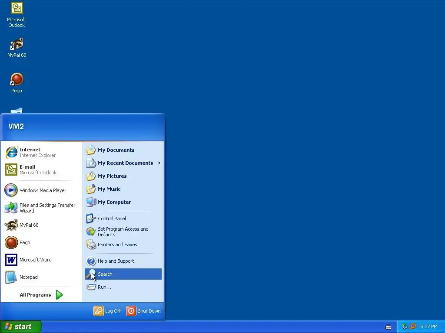Click the Log Off key icon
The image size is (445, 333).
[99, 310]
